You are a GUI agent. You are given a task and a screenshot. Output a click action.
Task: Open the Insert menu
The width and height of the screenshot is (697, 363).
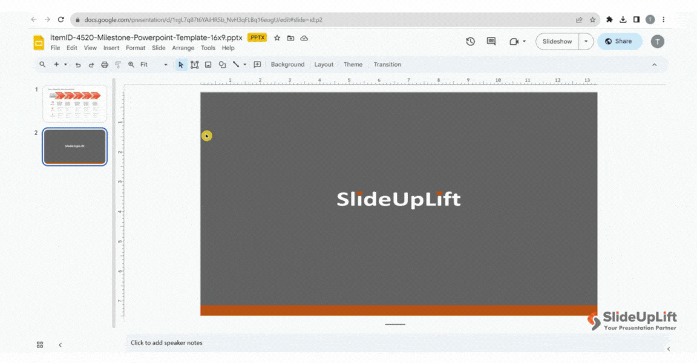pos(111,48)
